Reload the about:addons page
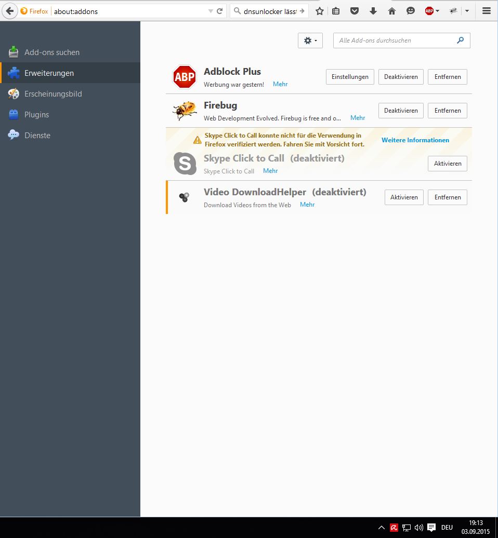The width and height of the screenshot is (498, 538). pos(220,11)
